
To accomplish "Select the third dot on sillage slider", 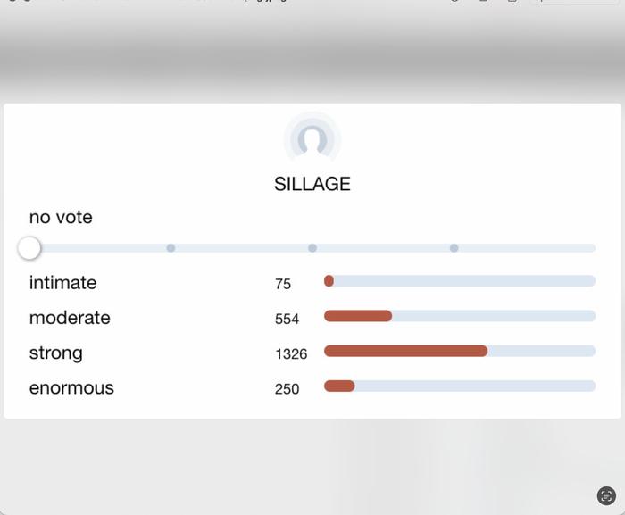I will [454, 248].
